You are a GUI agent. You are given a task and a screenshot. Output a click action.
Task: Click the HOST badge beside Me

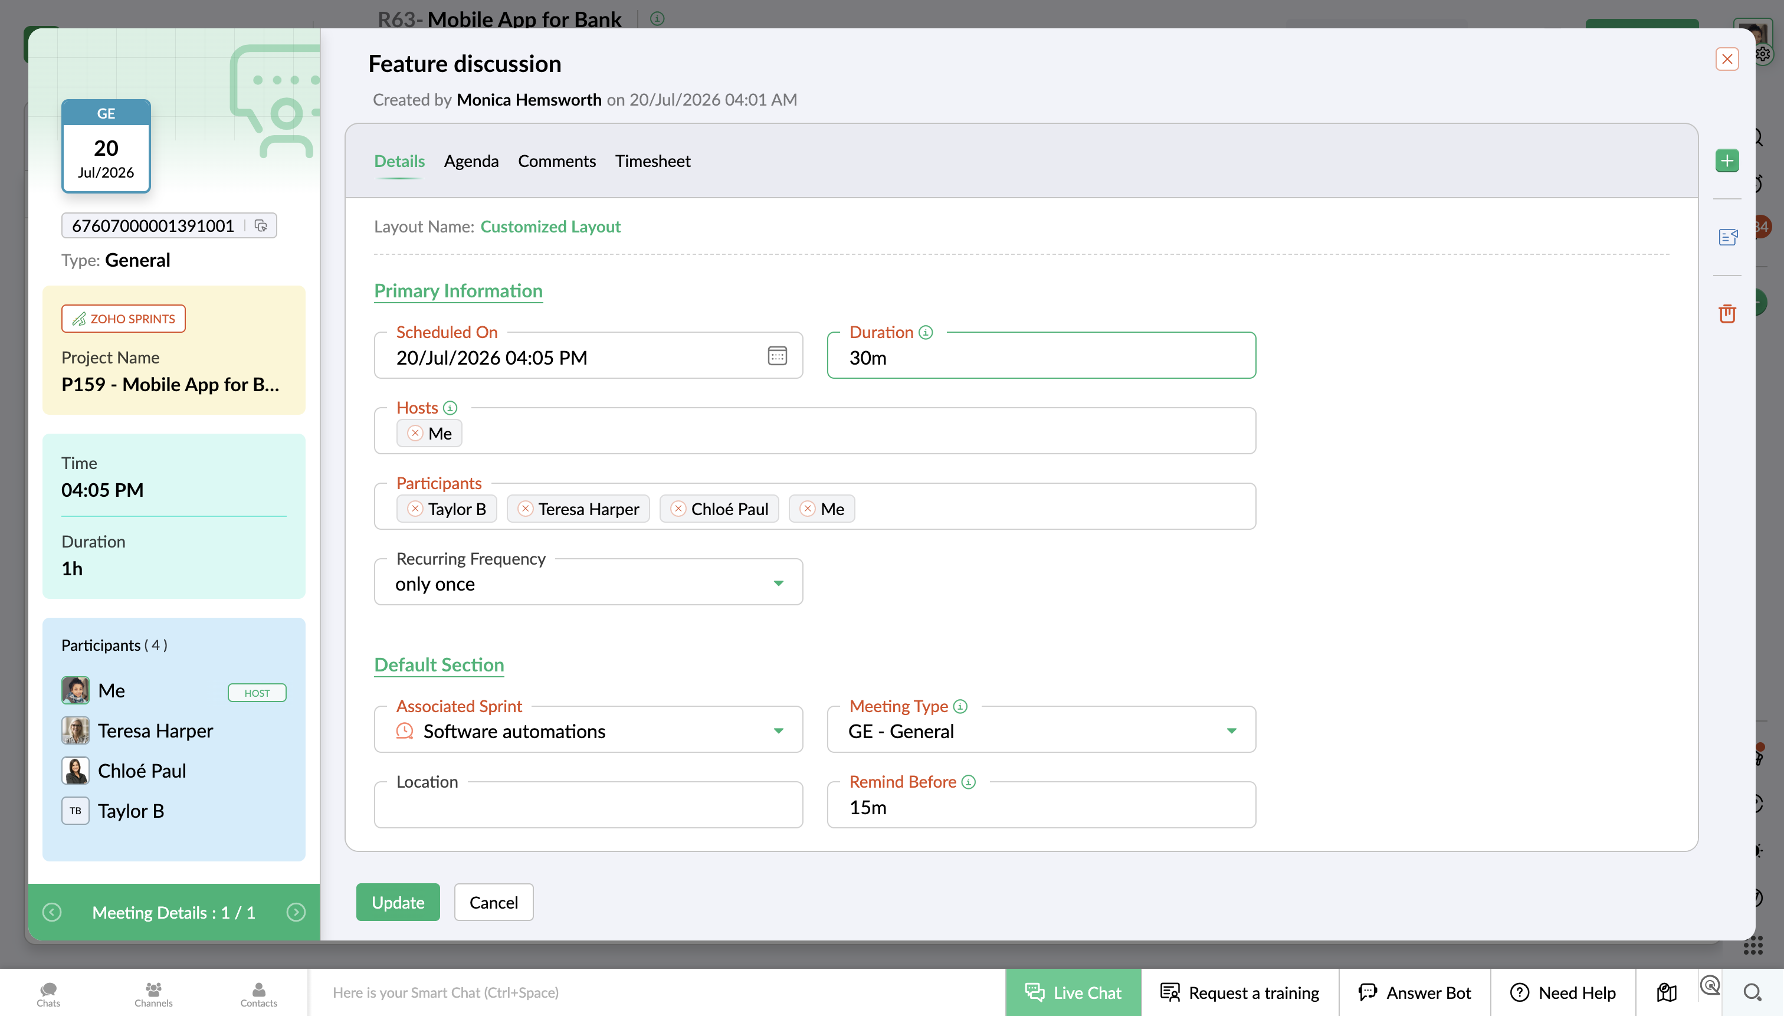coord(257,693)
